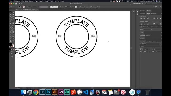171x96 pixels.
Task: Open the 5 pt. Round brush dropdown
Action: click(x=59, y=7)
